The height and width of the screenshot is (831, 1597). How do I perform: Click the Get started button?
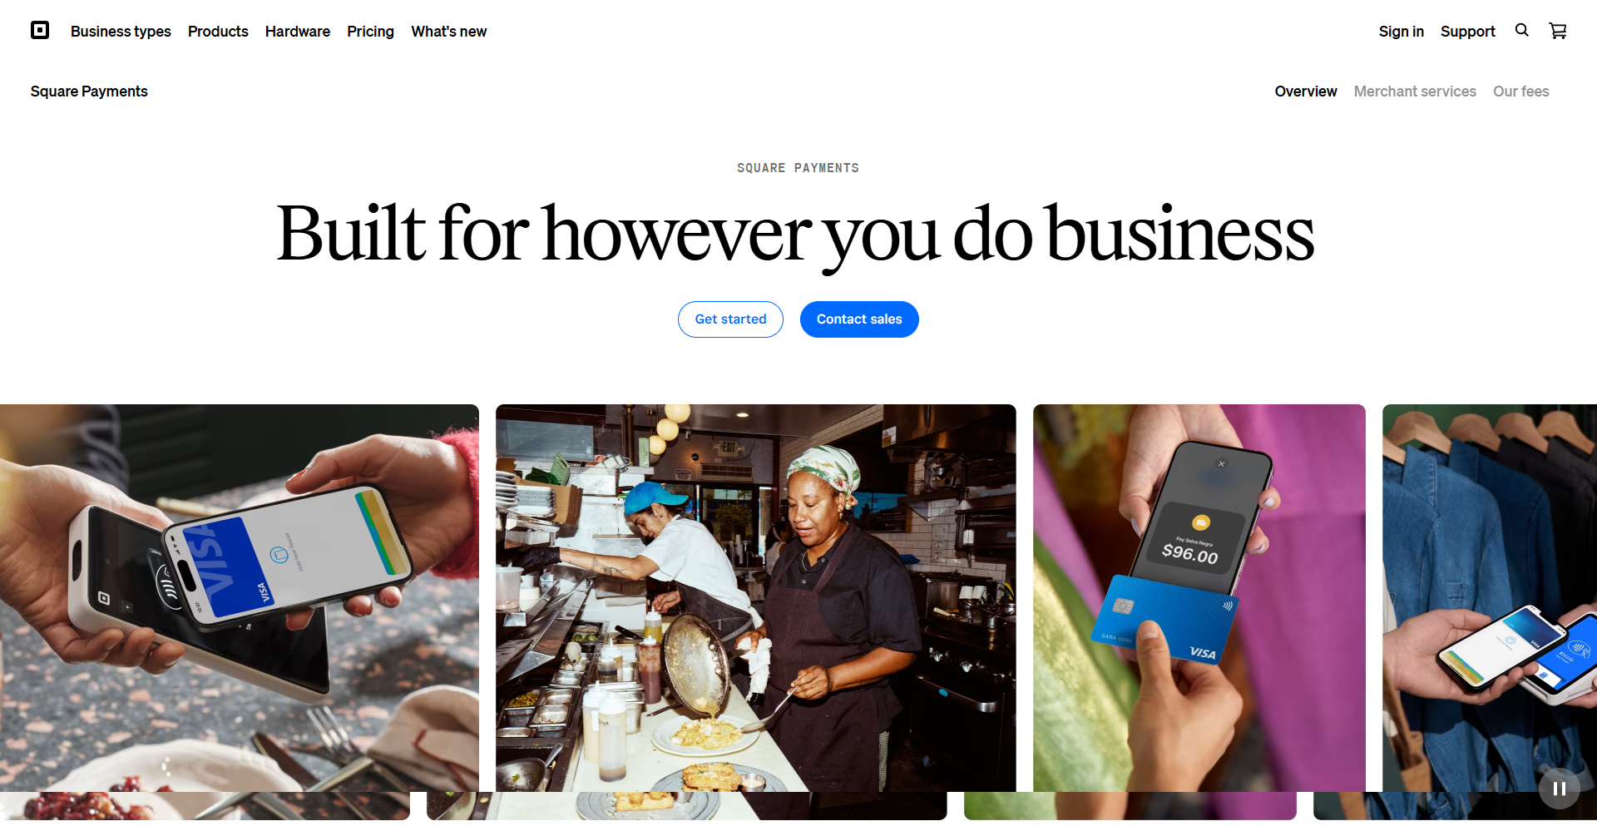pos(730,319)
